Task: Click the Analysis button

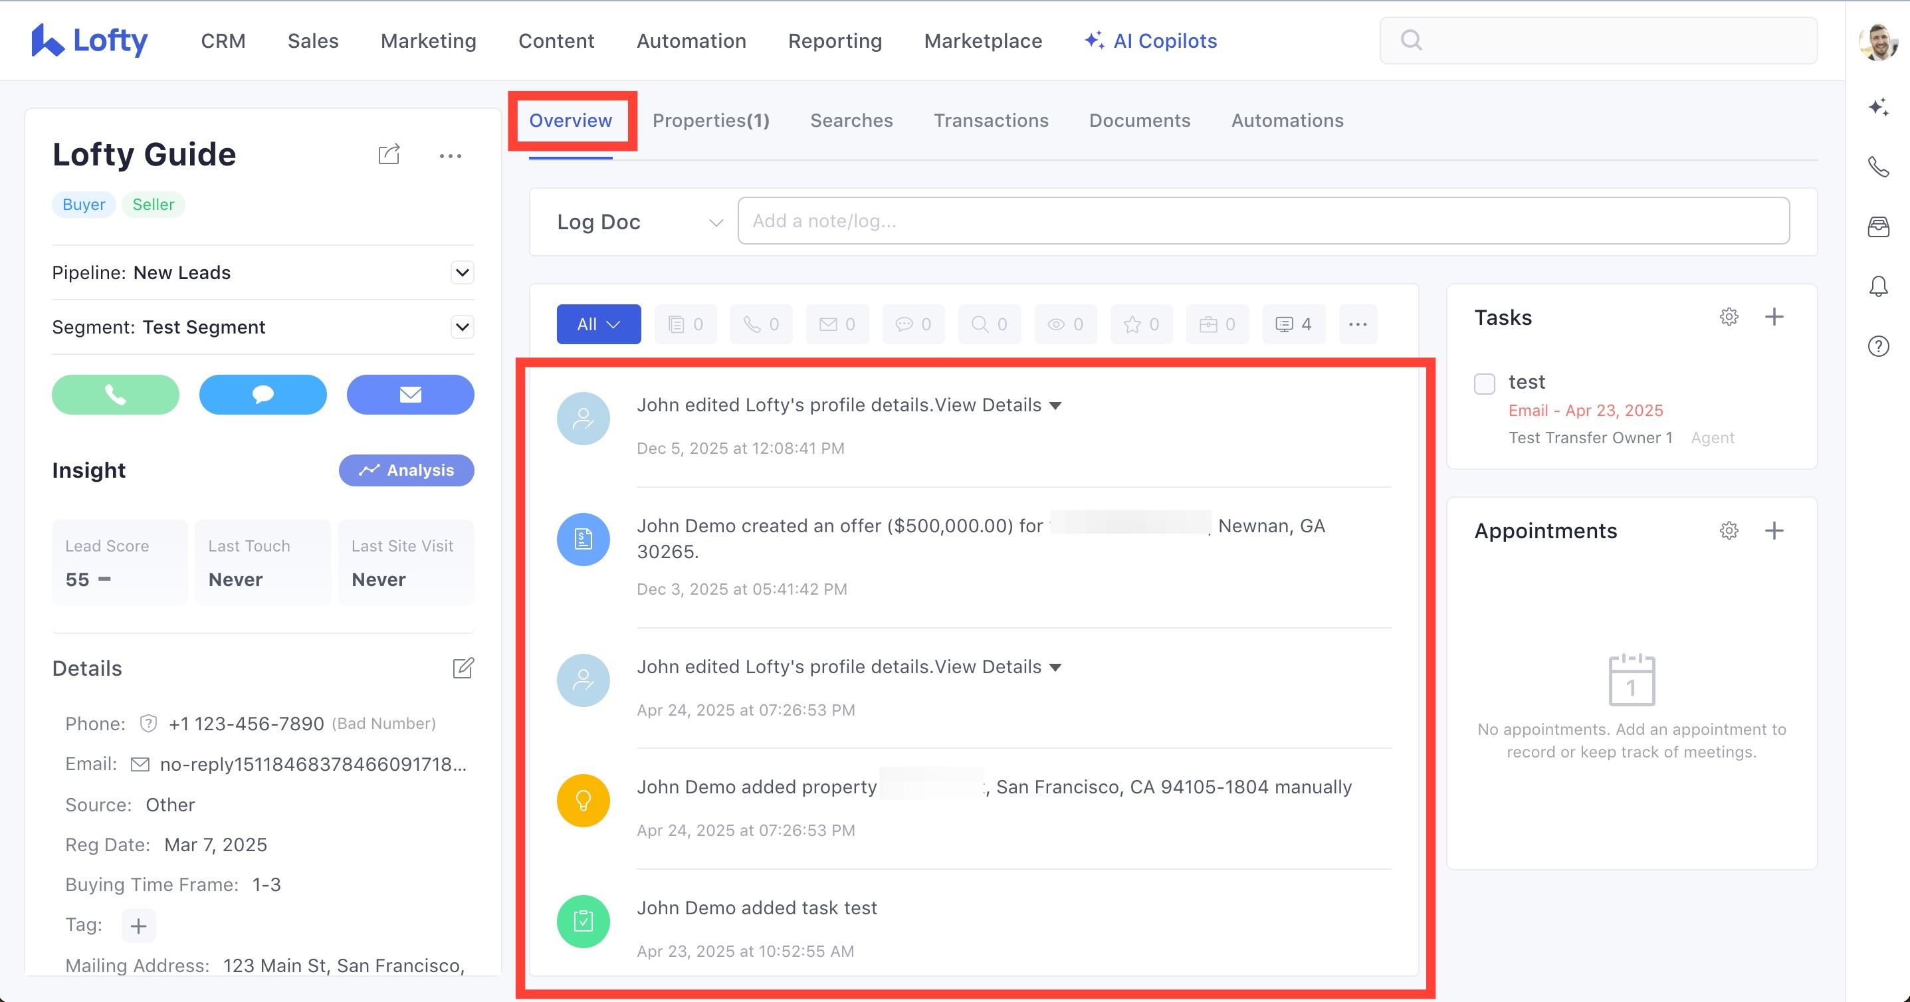Action: pyautogui.click(x=406, y=470)
